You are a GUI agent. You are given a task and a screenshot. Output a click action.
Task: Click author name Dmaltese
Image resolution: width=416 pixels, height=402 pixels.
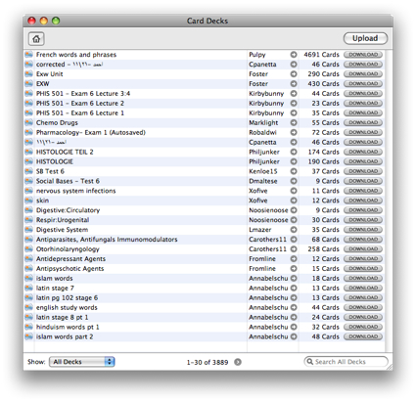pyautogui.click(x=263, y=181)
